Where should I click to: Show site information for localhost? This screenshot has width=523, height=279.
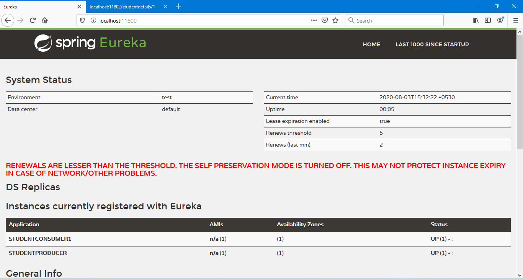tap(93, 21)
